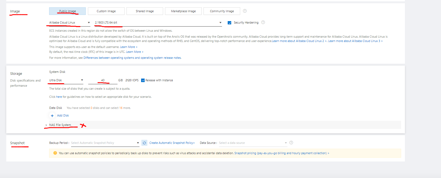The image size is (441, 178).
Task: Toggle the Security Hardening checkbox
Action: (229, 23)
